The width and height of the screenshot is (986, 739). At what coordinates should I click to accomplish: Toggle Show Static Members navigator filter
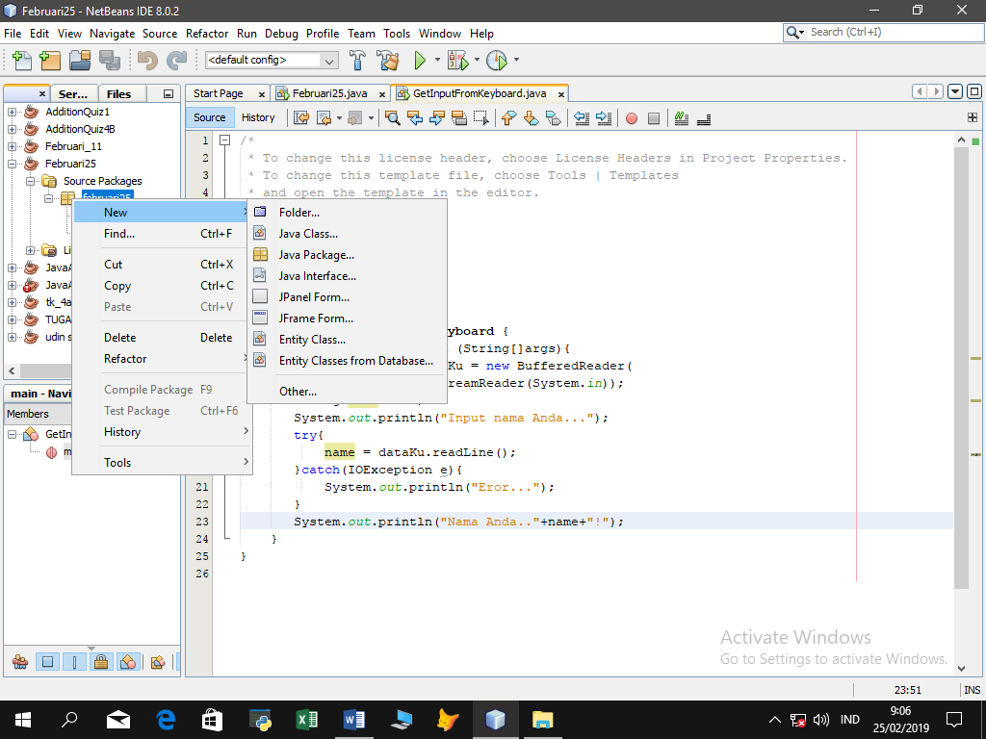click(74, 662)
